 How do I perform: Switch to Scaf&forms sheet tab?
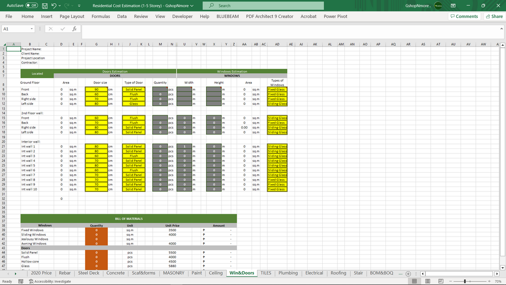pyautogui.click(x=143, y=273)
